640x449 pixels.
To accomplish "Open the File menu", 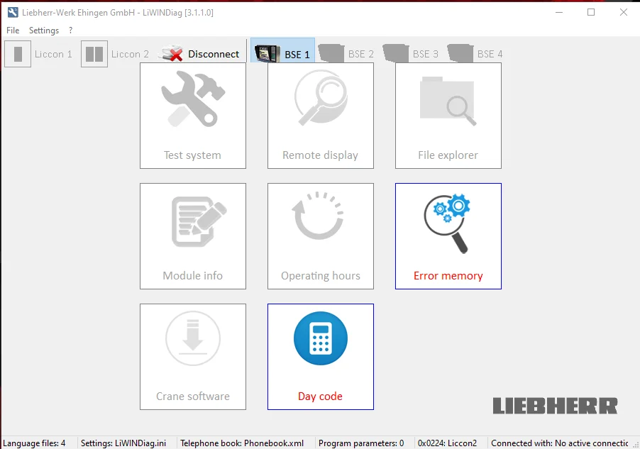I will point(13,31).
